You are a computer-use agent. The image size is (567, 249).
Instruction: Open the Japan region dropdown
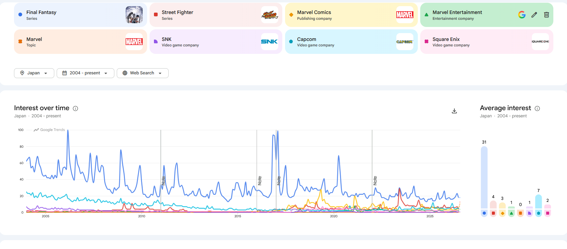tap(34, 73)
